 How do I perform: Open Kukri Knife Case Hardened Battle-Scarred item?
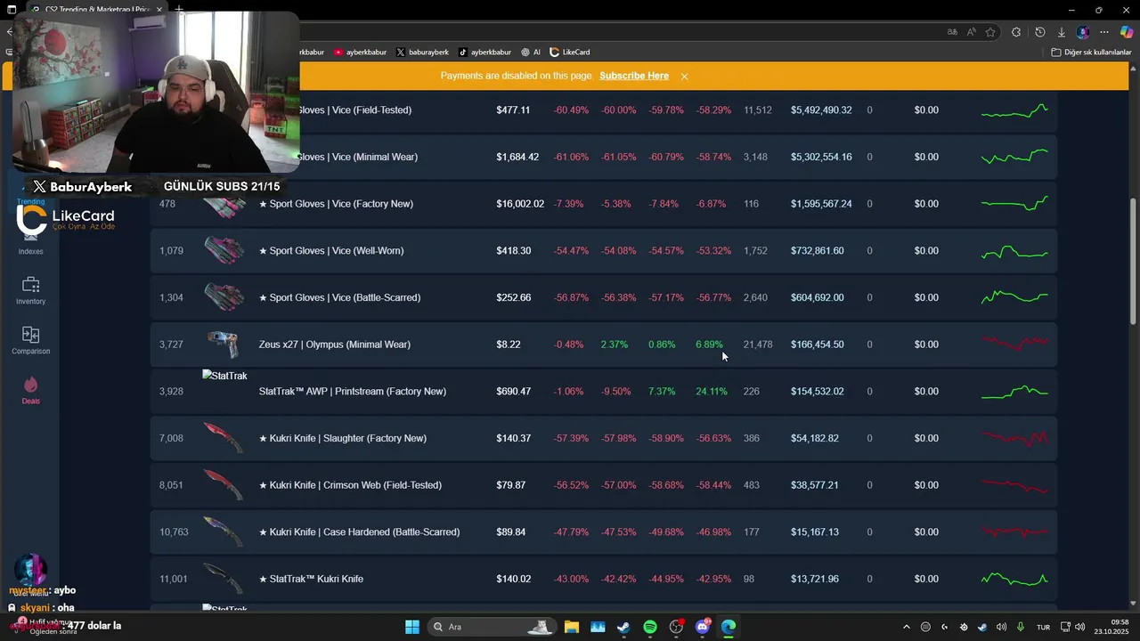(359, 532)
